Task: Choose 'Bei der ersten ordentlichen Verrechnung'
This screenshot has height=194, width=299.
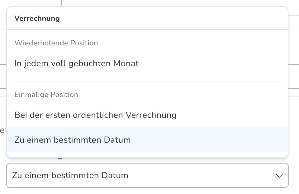Action: tap(147, 115)
